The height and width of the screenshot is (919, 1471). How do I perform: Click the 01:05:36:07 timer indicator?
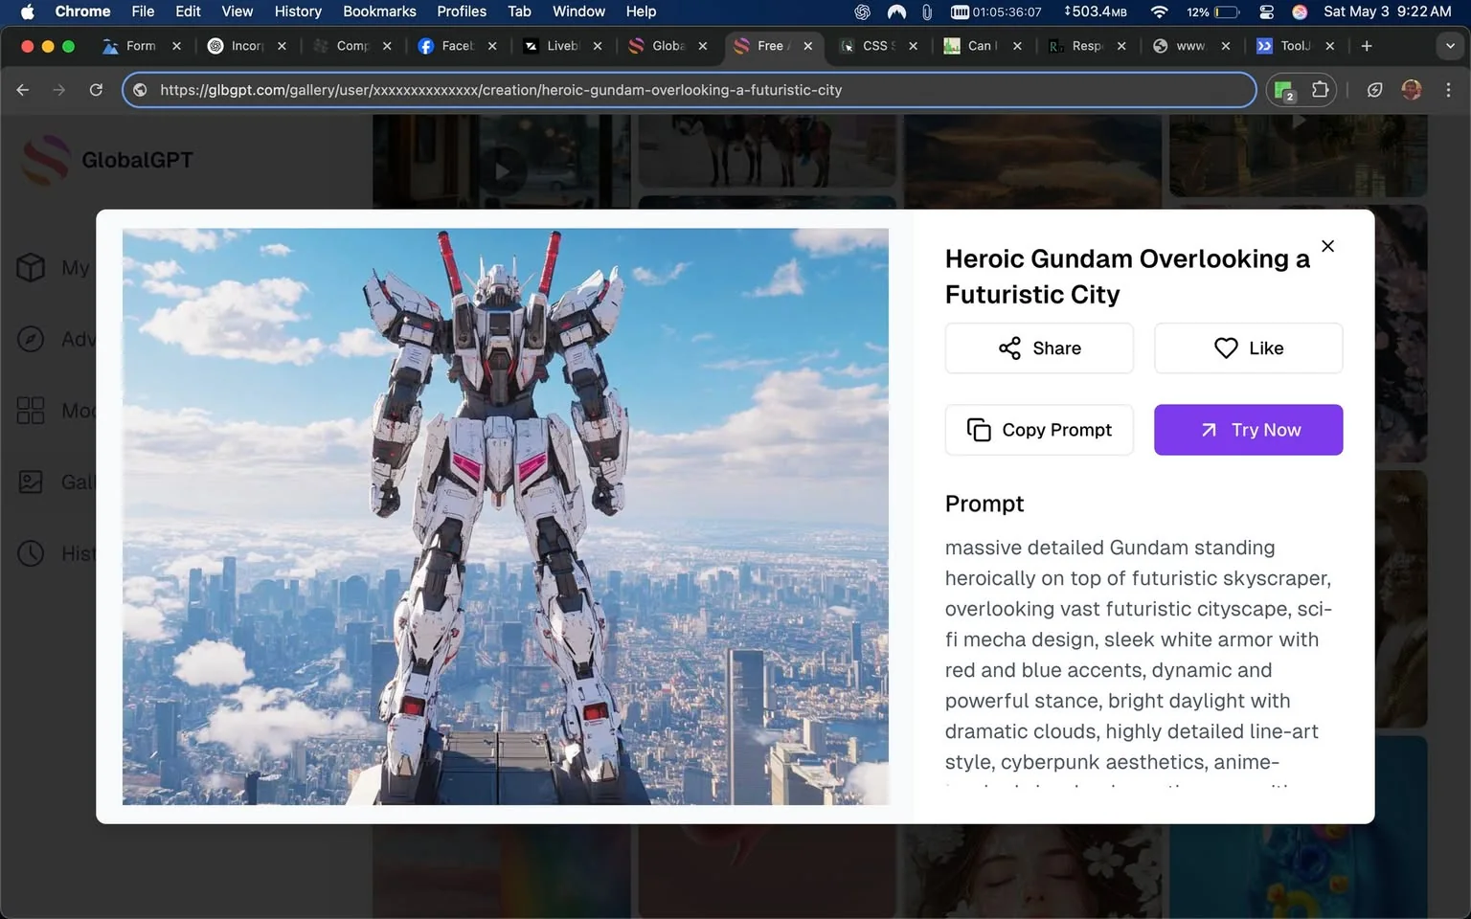[996, 11]
